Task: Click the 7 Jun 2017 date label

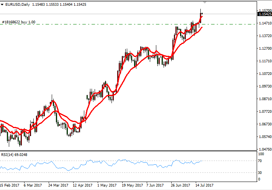Action: [x=155, y=185]
